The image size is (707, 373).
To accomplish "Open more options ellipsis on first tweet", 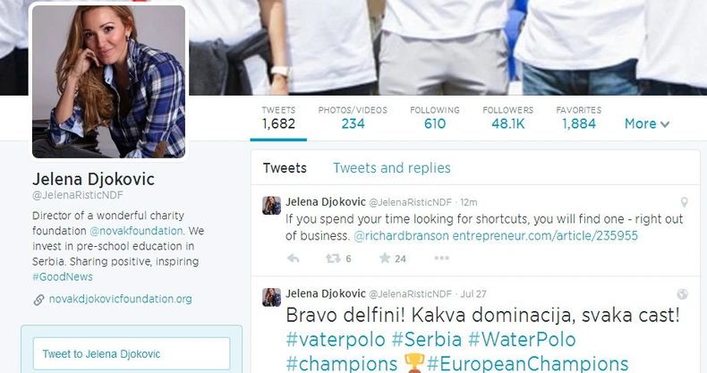I will pyautogui.click(x=441, y=258).
